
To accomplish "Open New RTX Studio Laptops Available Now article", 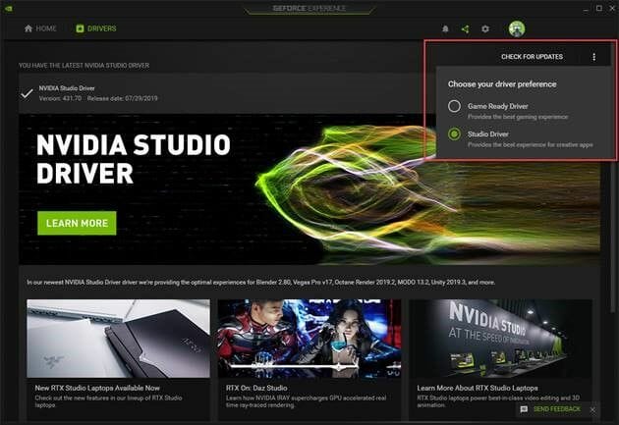I will click(97, 388).
